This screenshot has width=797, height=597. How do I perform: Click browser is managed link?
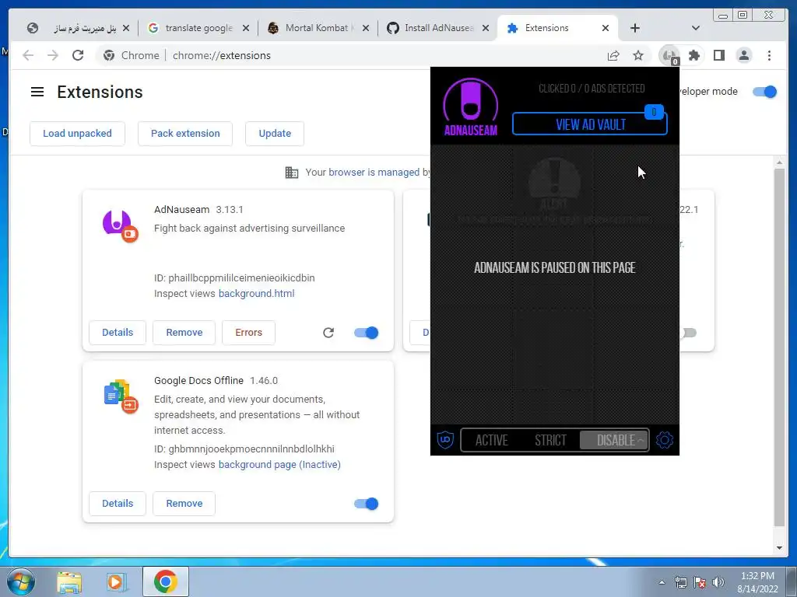(x=374, y=172)
